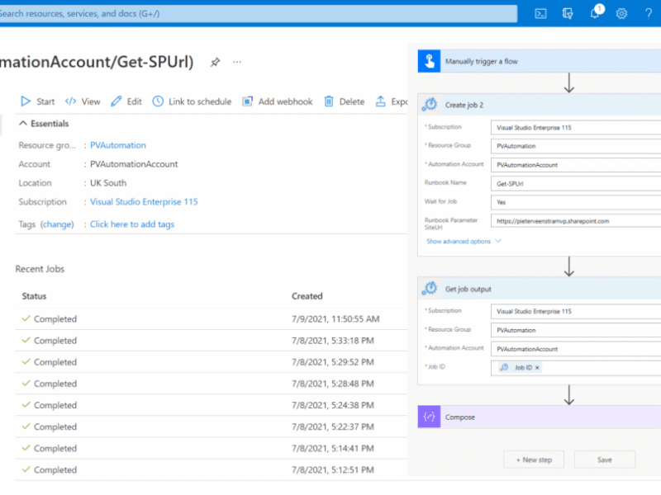Open Automation Account dropdown in Create job 2

pyautogui.click(x=576, y=165)
